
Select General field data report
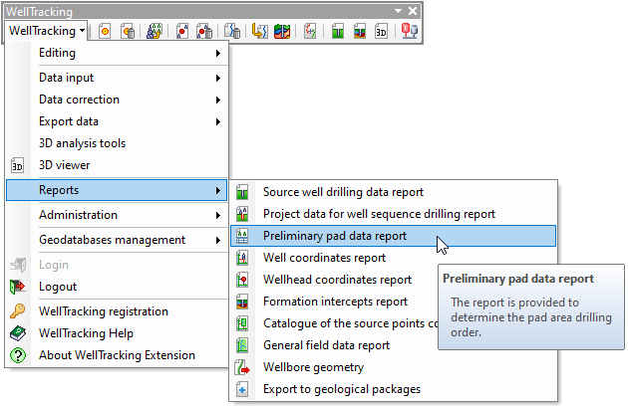[x=334, y=345]
